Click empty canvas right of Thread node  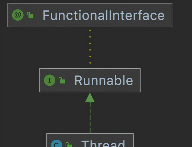pos(162,141)
